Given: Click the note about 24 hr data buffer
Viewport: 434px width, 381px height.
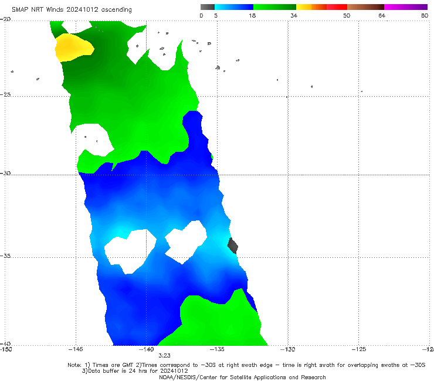Looking at the screenshot, I should [135, 371].
